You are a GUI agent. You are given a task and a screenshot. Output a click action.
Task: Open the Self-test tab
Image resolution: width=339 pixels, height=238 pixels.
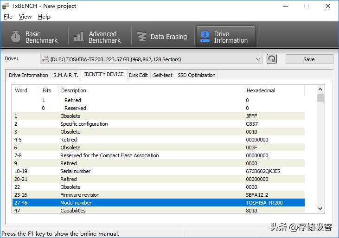(x=162, y=75)
